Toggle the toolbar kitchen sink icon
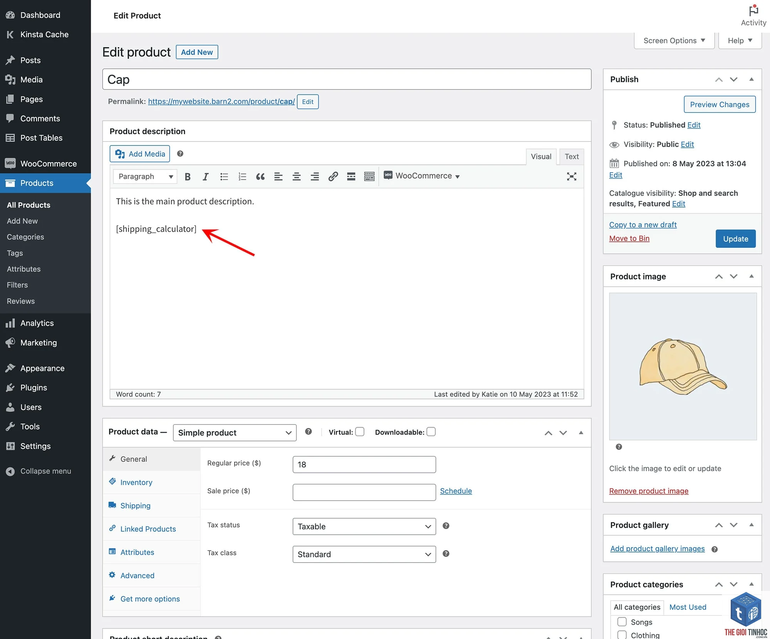 click(369, 177)
